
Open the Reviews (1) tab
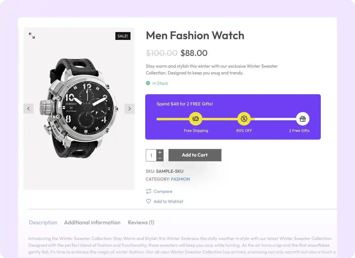point(141,222)
